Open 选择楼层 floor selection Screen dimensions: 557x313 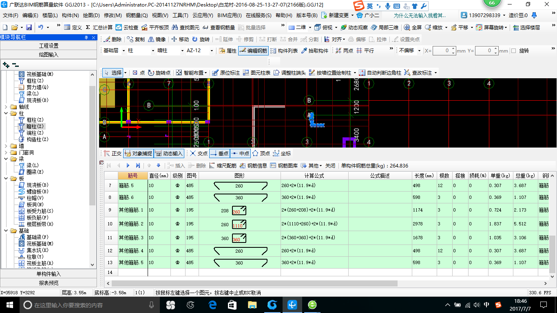(x=526, y=27)
